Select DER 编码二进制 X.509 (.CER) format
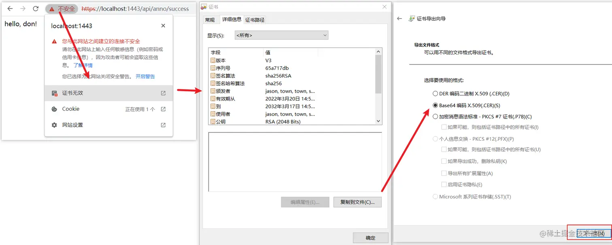The height and width of the screenshot is (245, 612). coord(471,93)
